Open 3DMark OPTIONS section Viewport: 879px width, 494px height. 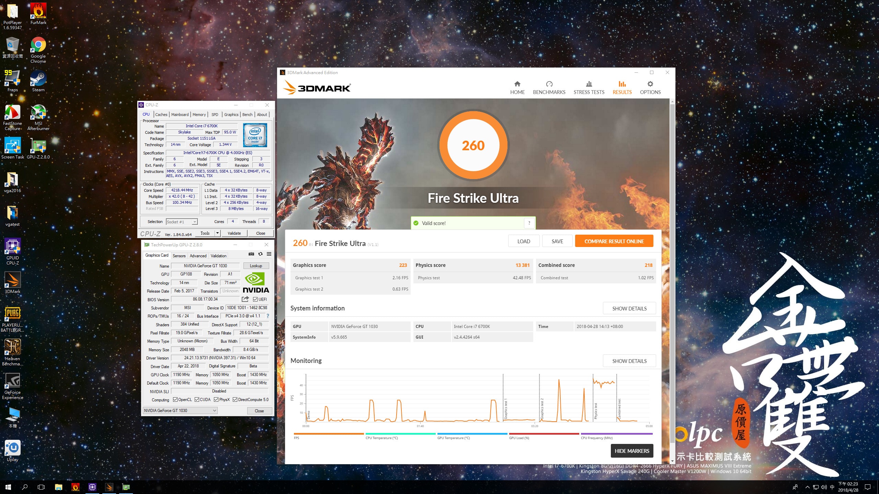pyautogui.click(x=650, y=88)
